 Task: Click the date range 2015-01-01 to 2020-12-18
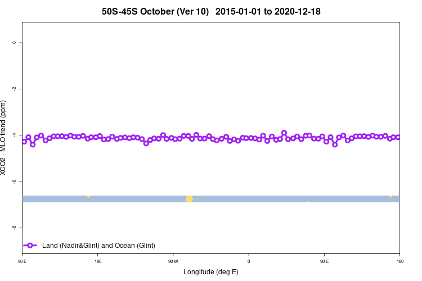click(x=268, y=12)
